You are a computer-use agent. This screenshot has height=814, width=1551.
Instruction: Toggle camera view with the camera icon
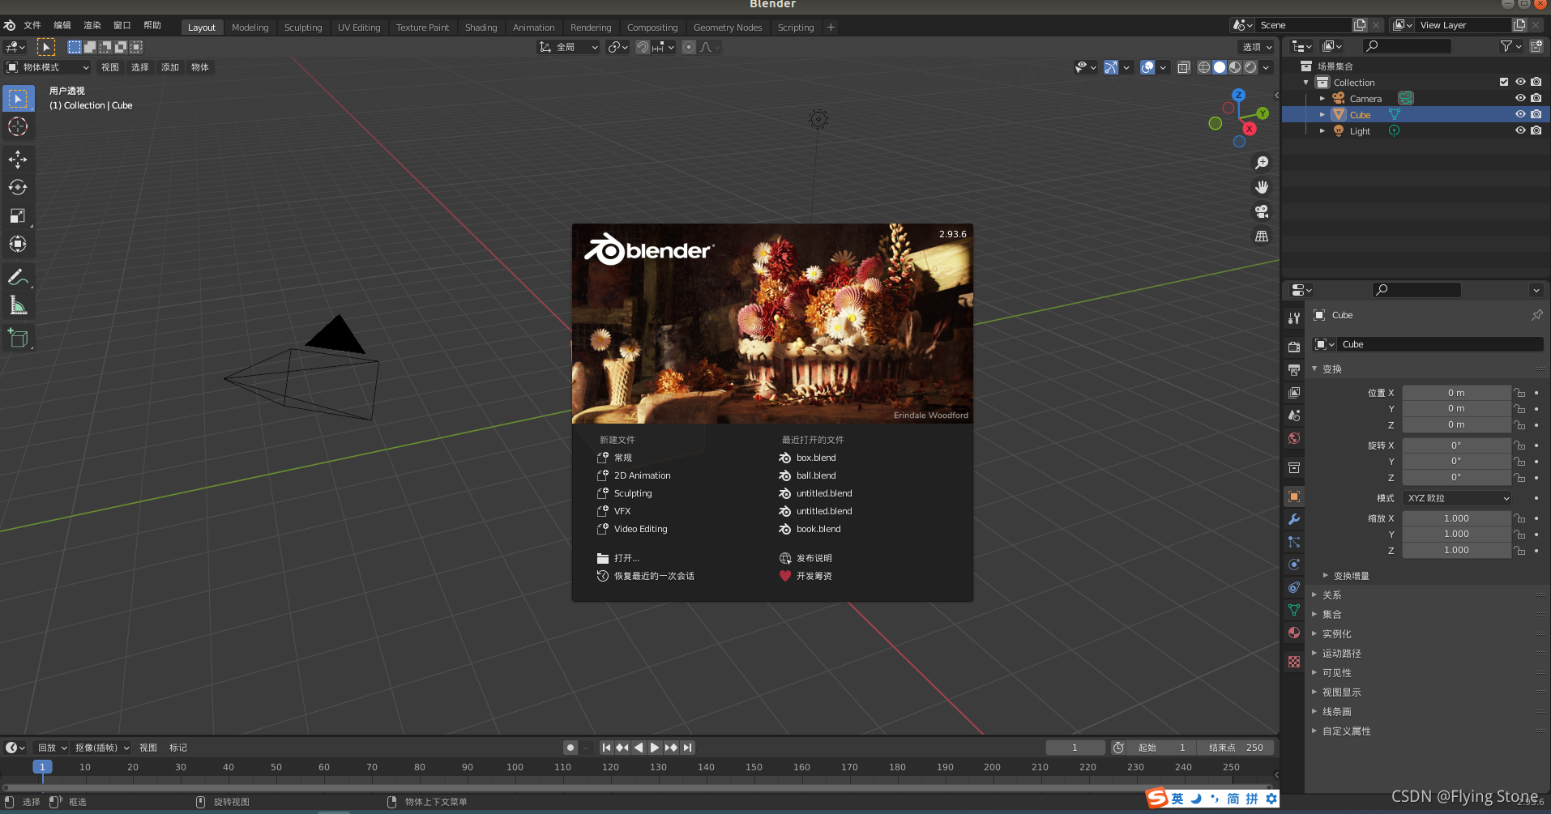(x=1262, y=211)
